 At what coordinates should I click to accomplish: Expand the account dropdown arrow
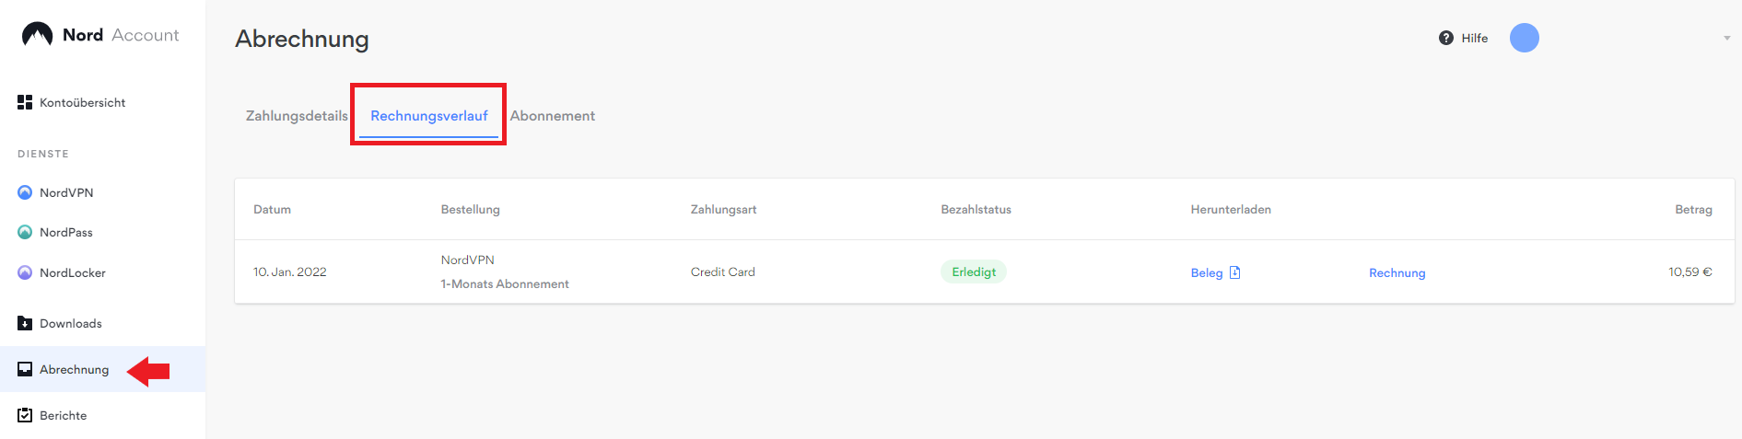tap(1726, 39)
